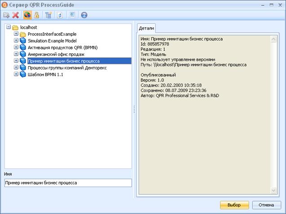
Task: Select Американский офис продаж model
Action: pos(56,54)
